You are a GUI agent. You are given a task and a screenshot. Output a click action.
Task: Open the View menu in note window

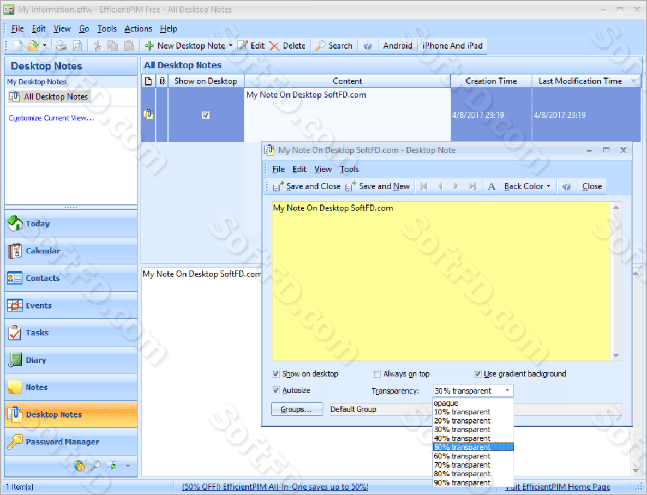pyautogui.click(x=322, y=169)
